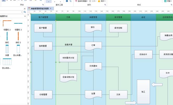Open the 样式 group dialog launcher

point(171,5)
